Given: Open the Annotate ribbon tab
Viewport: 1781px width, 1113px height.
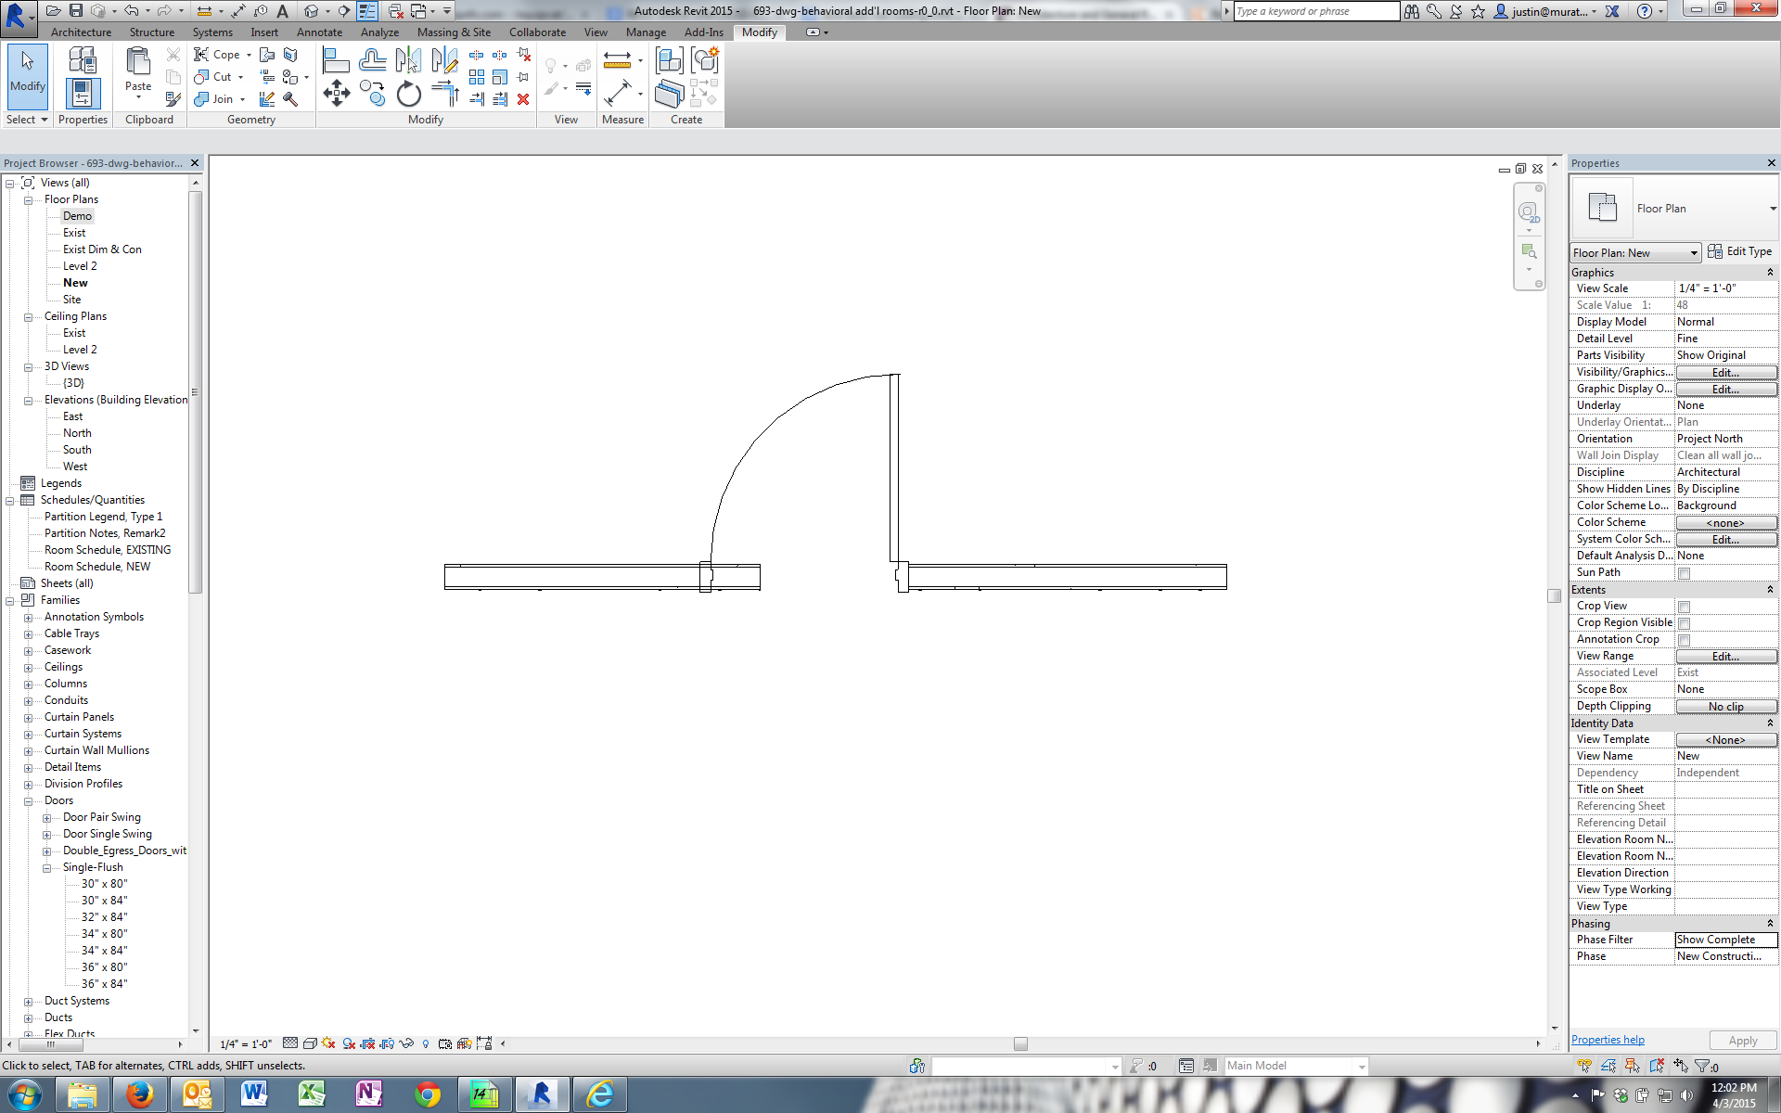Looking at the screenshot, I should coord(319,32).
